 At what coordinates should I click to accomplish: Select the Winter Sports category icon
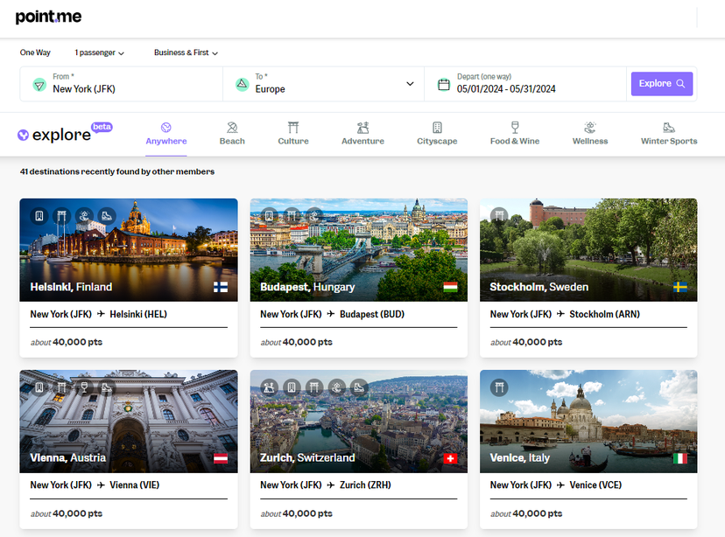pos(669,128)
